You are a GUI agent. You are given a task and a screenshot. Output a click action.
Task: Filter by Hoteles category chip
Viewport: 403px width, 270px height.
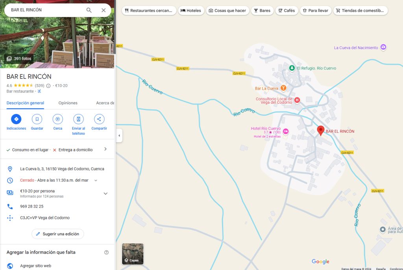(191, 11)
